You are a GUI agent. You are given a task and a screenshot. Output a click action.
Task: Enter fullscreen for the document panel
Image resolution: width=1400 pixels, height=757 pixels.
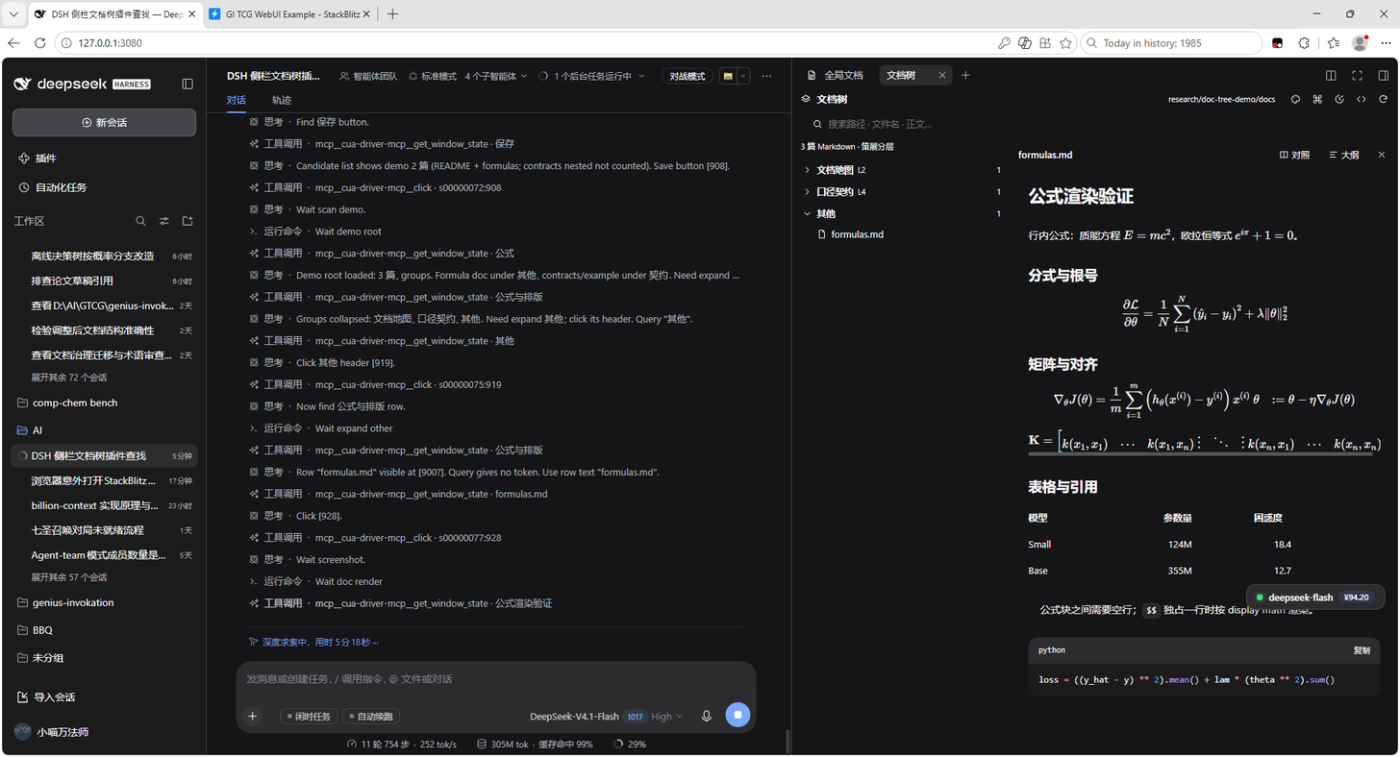point(1358,75)
